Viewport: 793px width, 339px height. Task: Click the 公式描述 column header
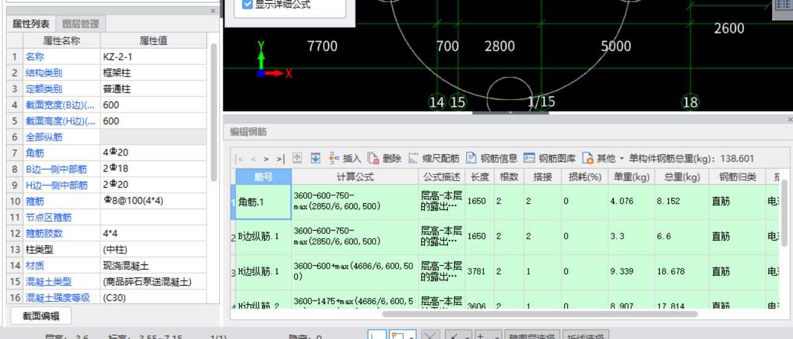pos(442,177)
